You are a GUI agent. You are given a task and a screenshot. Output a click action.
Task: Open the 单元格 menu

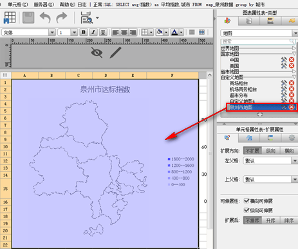18,4
